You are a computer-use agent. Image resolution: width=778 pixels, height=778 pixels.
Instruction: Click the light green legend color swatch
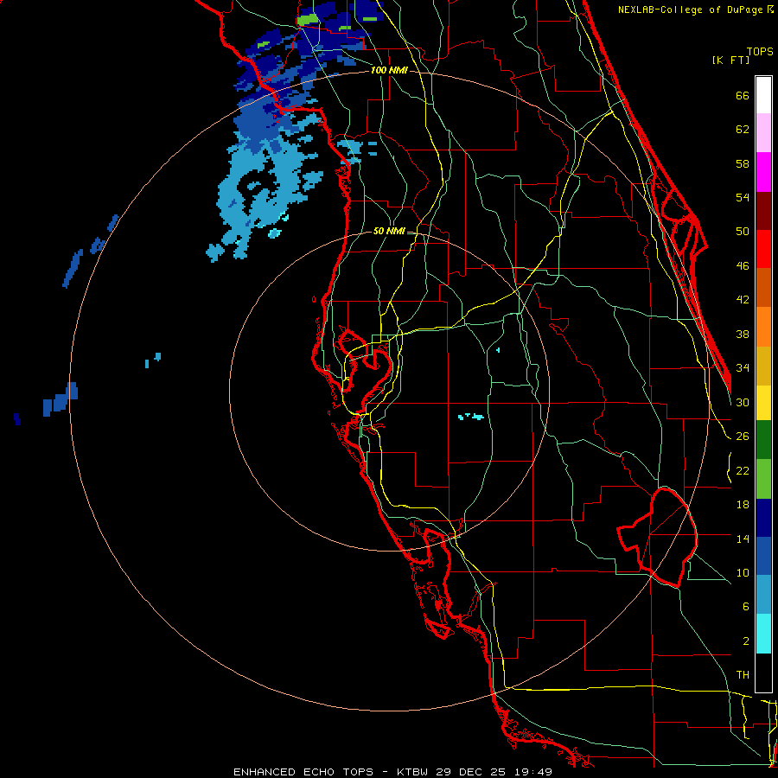pyautogui.click(x=763, y=479)
